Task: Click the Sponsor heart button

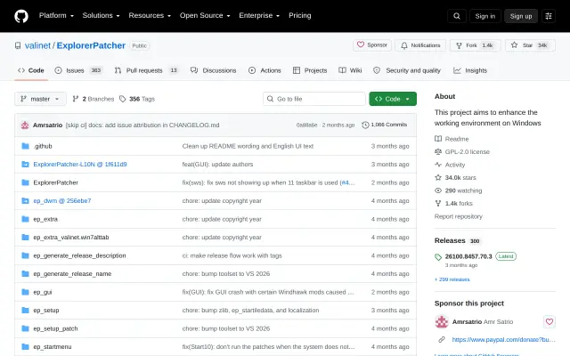Action: (372, 45)
